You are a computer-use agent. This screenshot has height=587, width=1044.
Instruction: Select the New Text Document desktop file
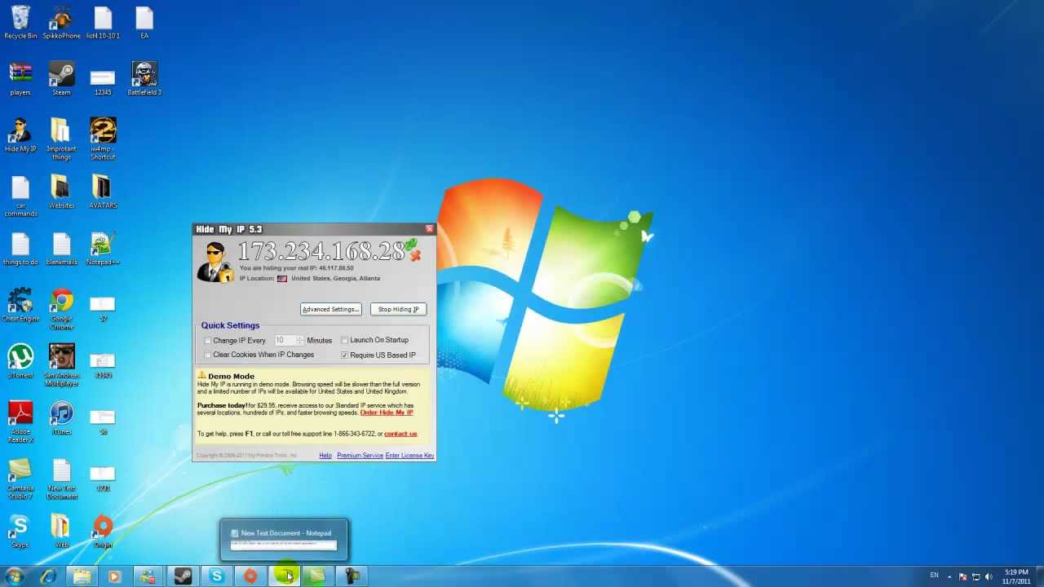click(x=61, y=477)
